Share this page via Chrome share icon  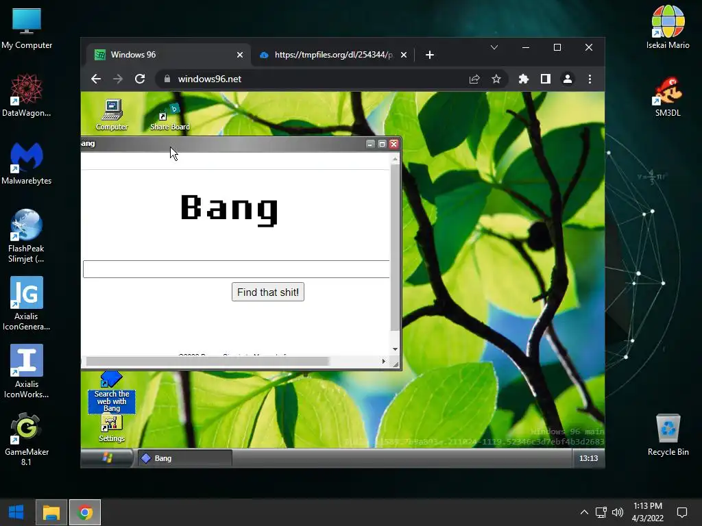[474, 79]
